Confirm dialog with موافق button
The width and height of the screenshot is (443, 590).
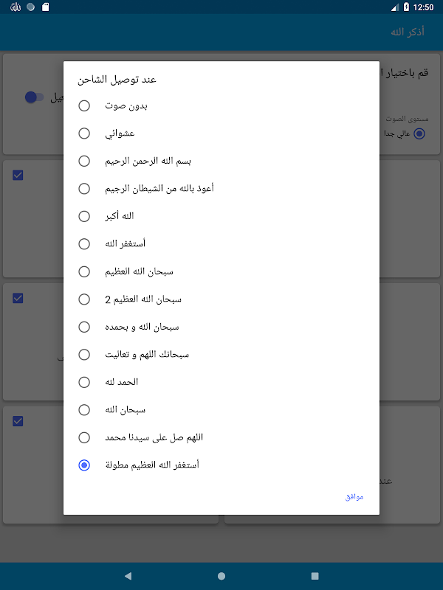(x=354, y=497)
